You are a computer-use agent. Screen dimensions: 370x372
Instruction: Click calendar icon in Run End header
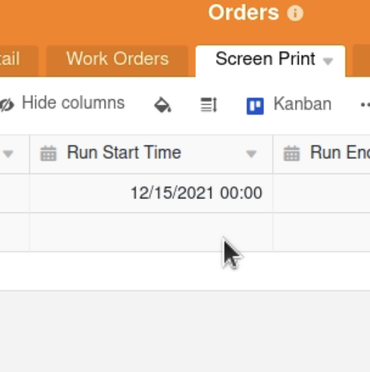[292, 154]
